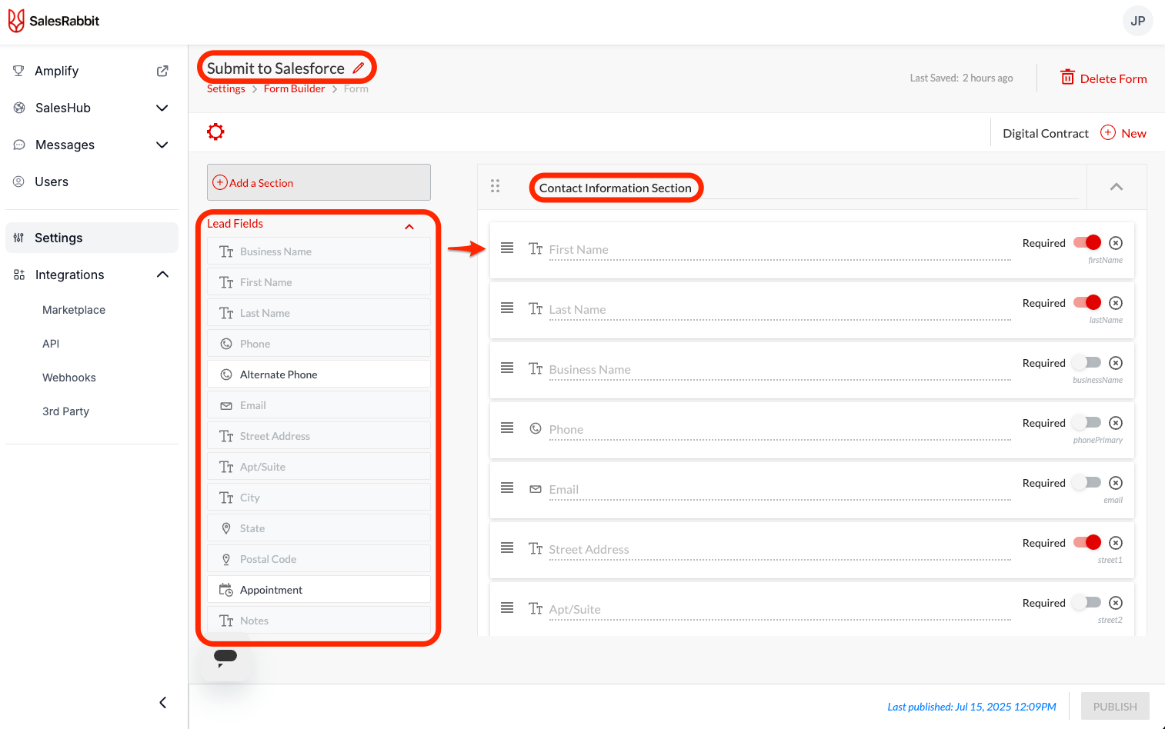1165x729 pixels.
Task: Collapse the Integrations menu chevron
Action: click(162, 275)
